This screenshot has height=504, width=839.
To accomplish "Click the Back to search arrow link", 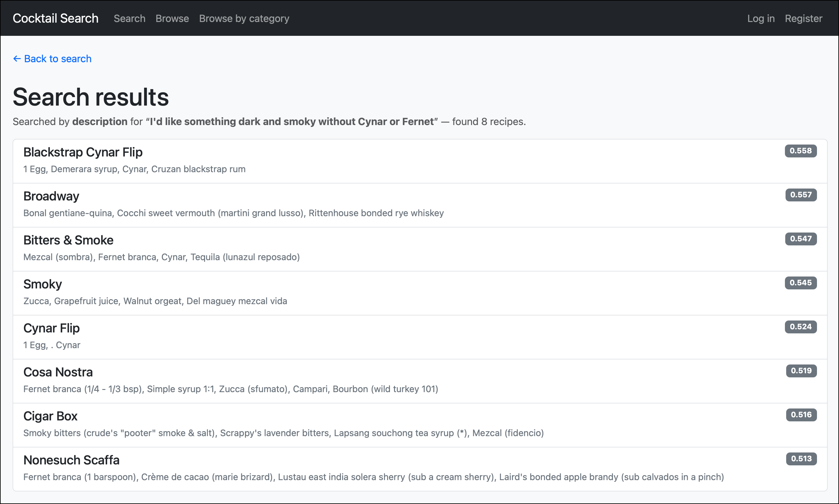I will tap(52, 59).
